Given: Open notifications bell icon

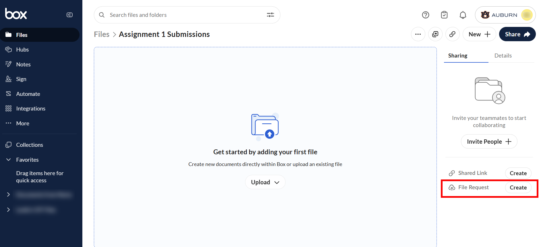Looking at the screenshot, I should click(x=463, y=15).
